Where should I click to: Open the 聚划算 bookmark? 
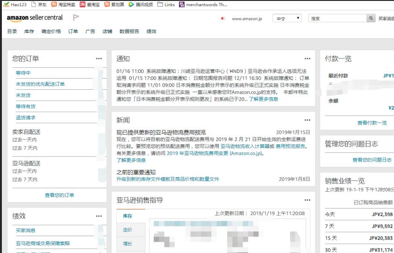[x=114, y=4]
